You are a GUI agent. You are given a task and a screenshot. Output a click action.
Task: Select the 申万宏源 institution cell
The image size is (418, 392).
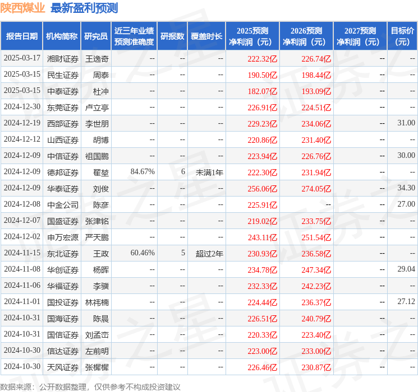pos(63,237)
